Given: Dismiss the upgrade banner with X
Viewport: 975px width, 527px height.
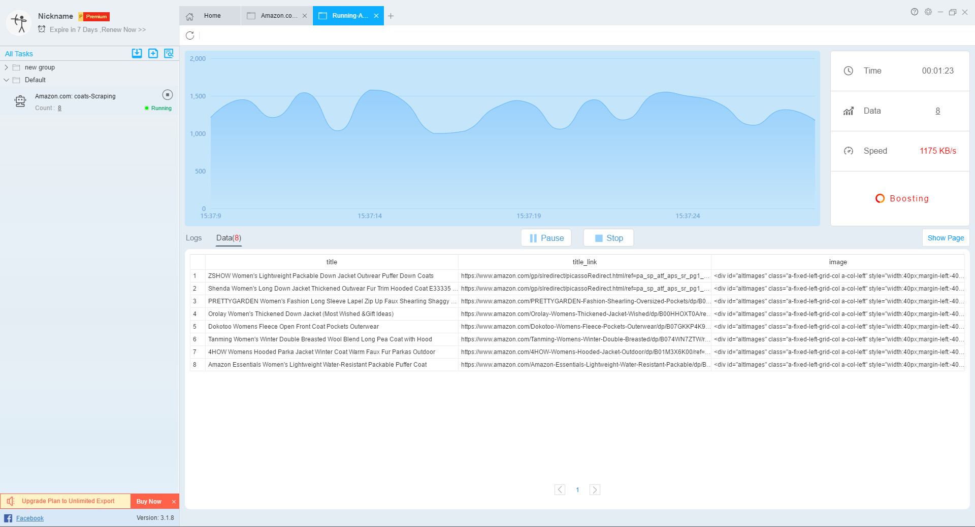Looking at the screenshot, I should [x=174, y=502].
